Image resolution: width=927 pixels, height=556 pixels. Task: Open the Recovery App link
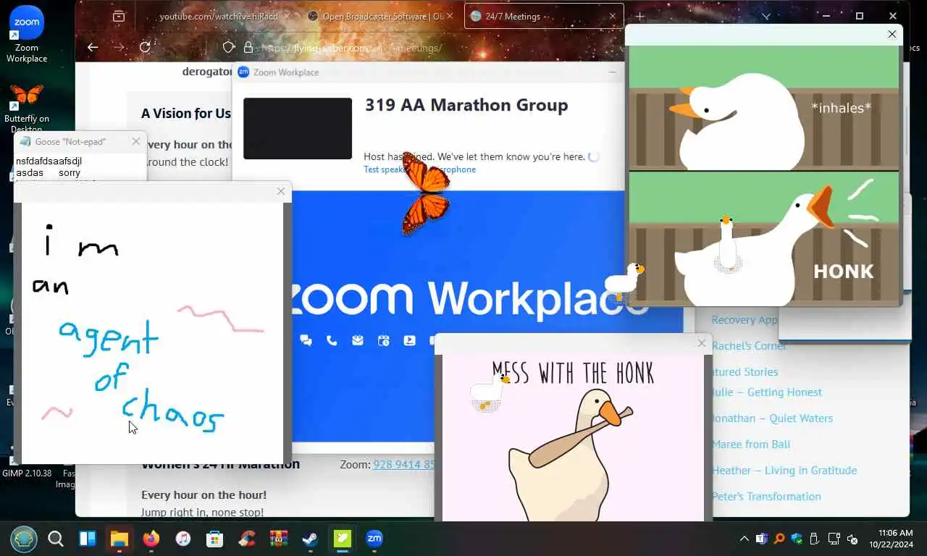click(744, 319)
